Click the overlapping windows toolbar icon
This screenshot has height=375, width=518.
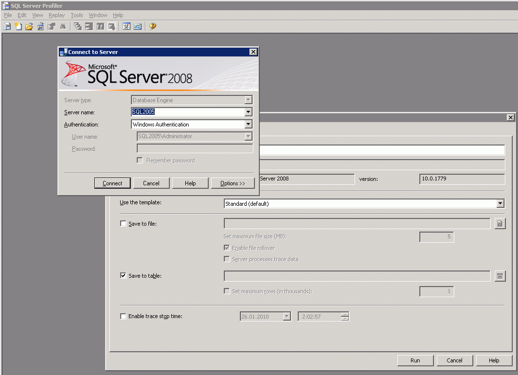pyautogui.click(x=78, y=26)
